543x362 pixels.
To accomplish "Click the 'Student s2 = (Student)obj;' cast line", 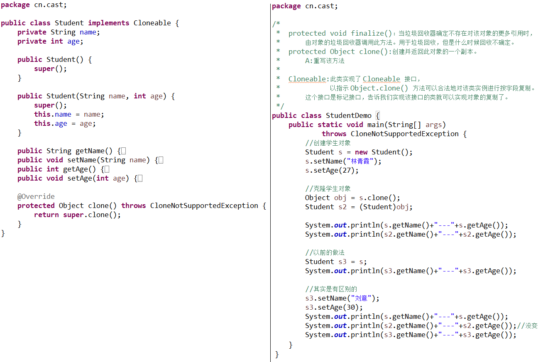I will point(359,207).
